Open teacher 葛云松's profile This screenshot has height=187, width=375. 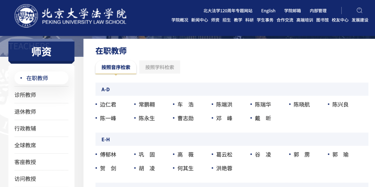(224, 154)
